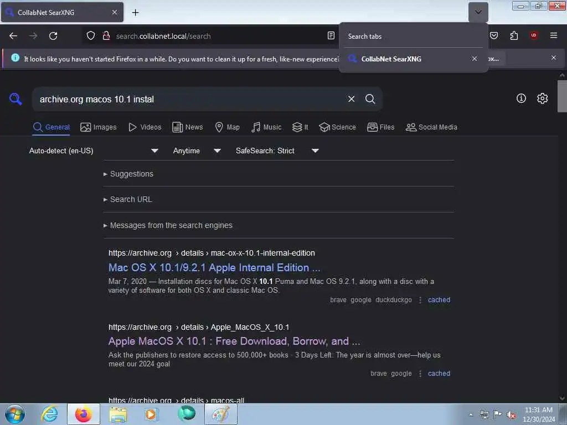
Task: Dismiss the Firefox refresh notification bar
Action: 554,58
